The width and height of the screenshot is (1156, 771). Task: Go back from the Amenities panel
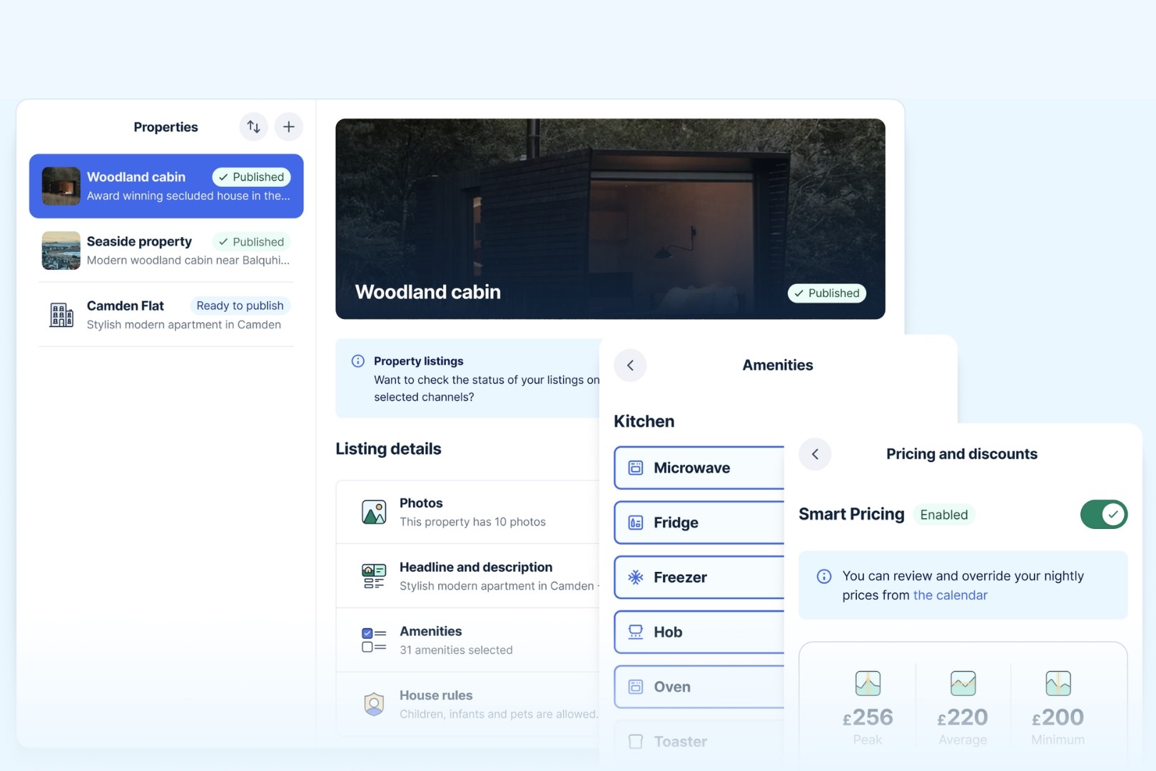(630, 366)
